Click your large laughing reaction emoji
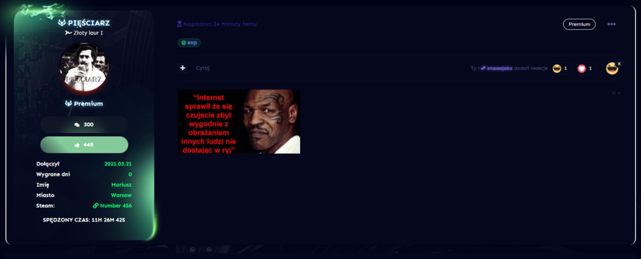Screen dimensions: 641x259 coord(612,68)
